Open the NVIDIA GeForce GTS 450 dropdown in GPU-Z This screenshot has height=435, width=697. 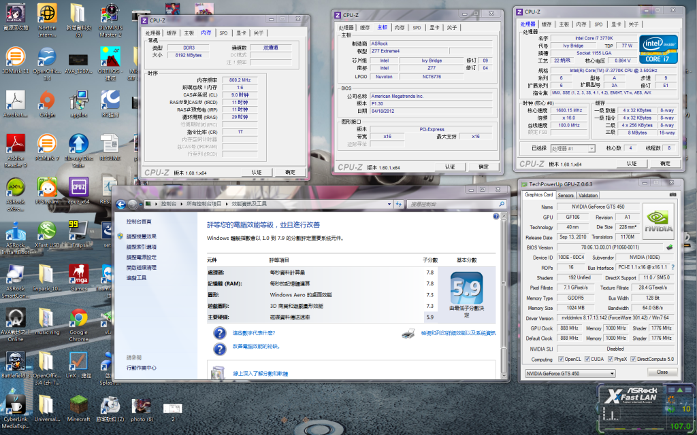570,373
